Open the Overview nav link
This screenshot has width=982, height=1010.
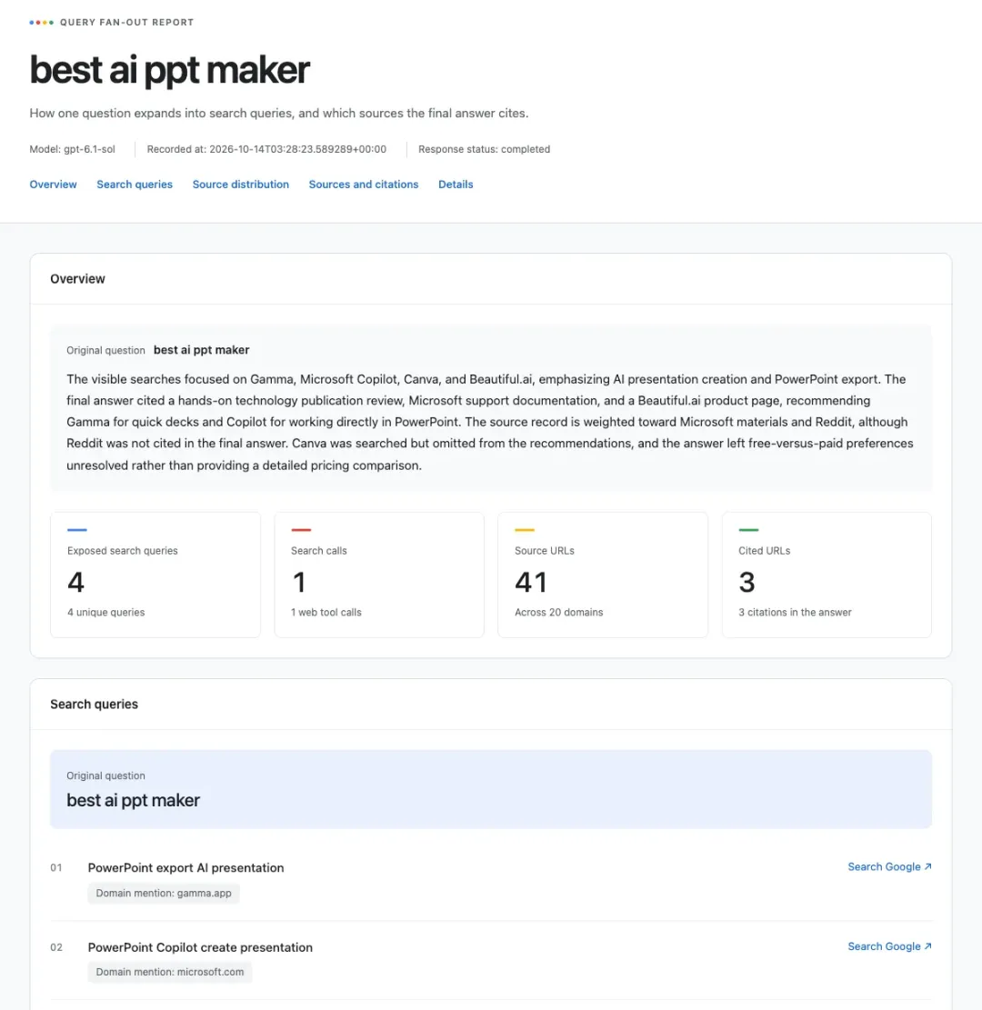pos(53,185)
